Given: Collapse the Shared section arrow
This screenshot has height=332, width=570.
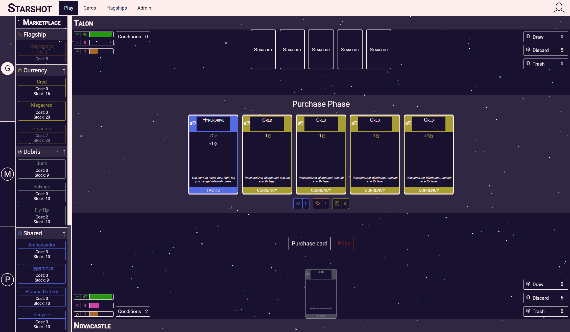Looking at the screenshot, I should 64,234.
